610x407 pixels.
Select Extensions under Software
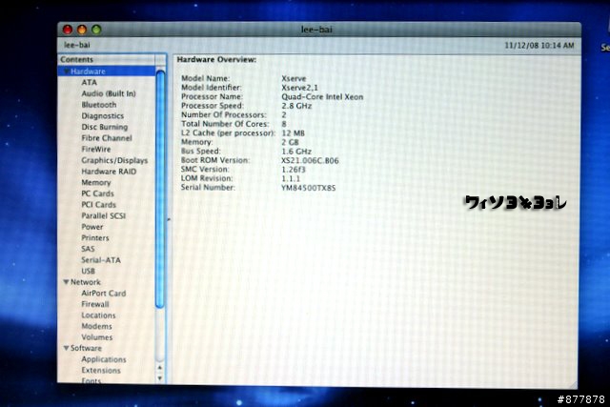[x=101, y=371]
